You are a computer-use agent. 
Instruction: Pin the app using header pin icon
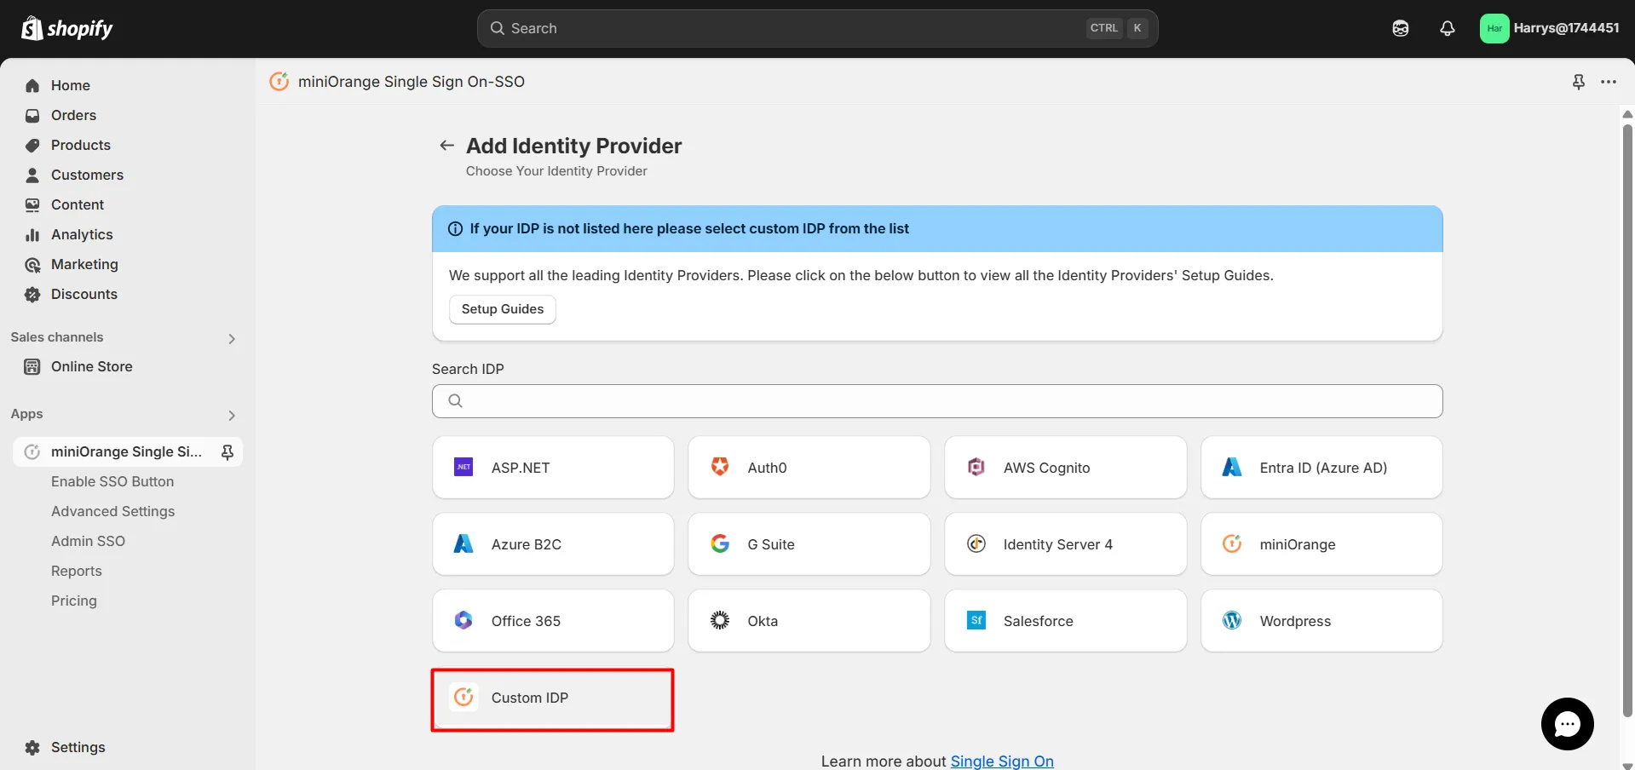coord(1579,82)
